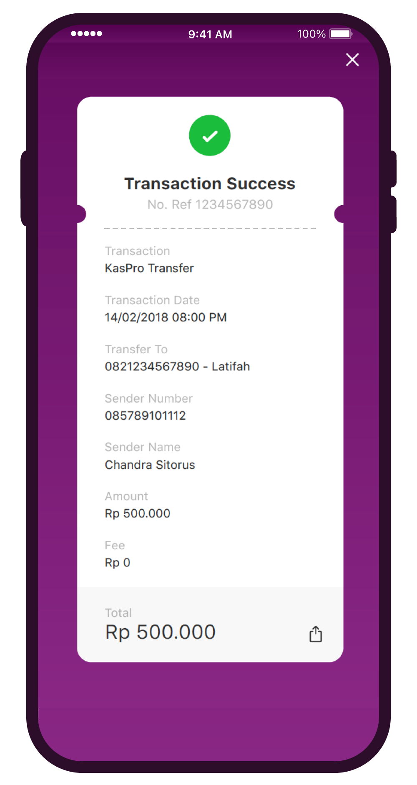Close the transaction receipt screen

pyautogui.click(x=352, y=60)
